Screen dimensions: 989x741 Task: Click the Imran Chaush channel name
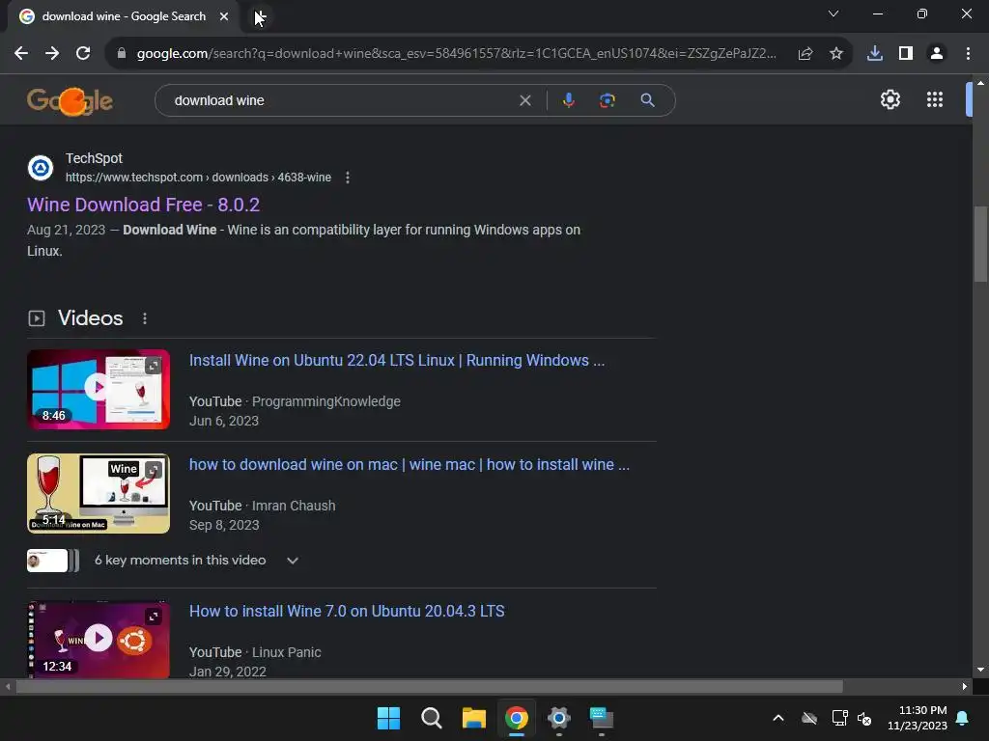click(294, 506)
